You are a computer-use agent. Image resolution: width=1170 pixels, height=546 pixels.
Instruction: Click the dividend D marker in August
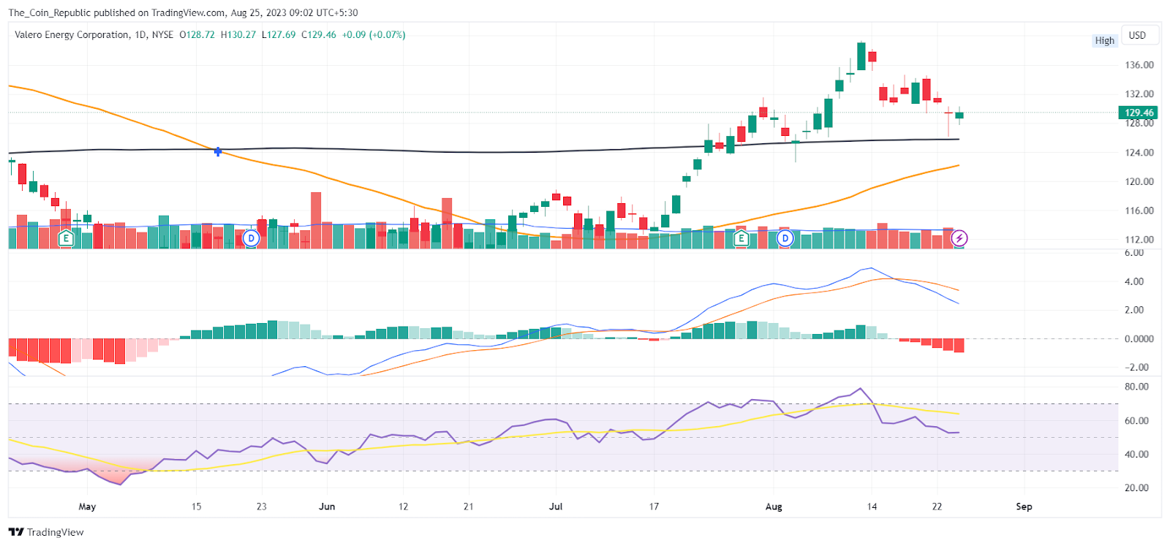(x=785, y=238)
